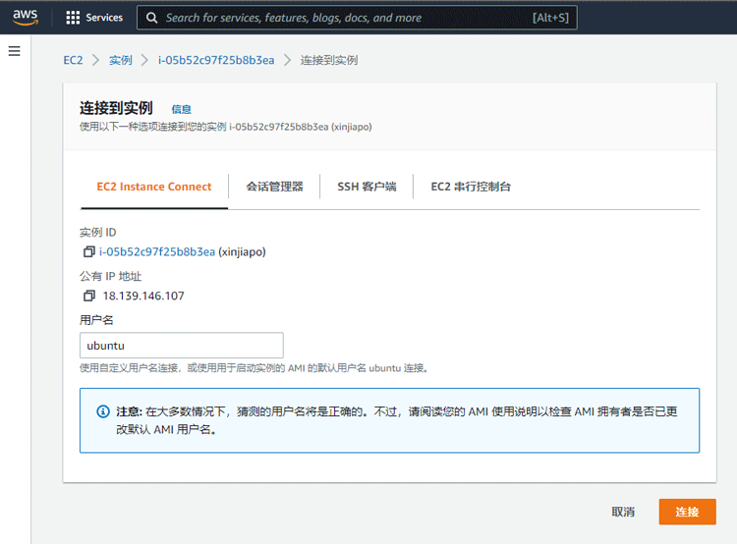Click the AWS logo home icon
737x544 pixels.
[25, 18]
